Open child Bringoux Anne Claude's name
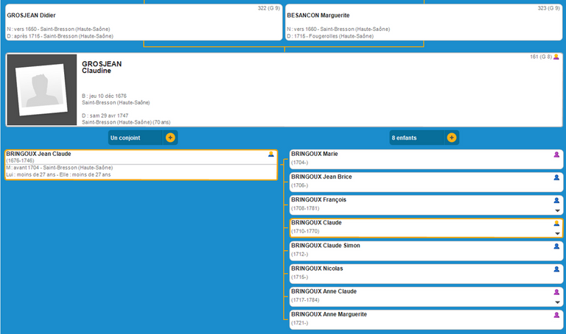Screen dimensions: 566x334 pos(324,291)
